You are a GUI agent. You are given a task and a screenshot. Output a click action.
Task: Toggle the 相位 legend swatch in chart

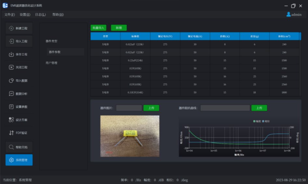263,121
